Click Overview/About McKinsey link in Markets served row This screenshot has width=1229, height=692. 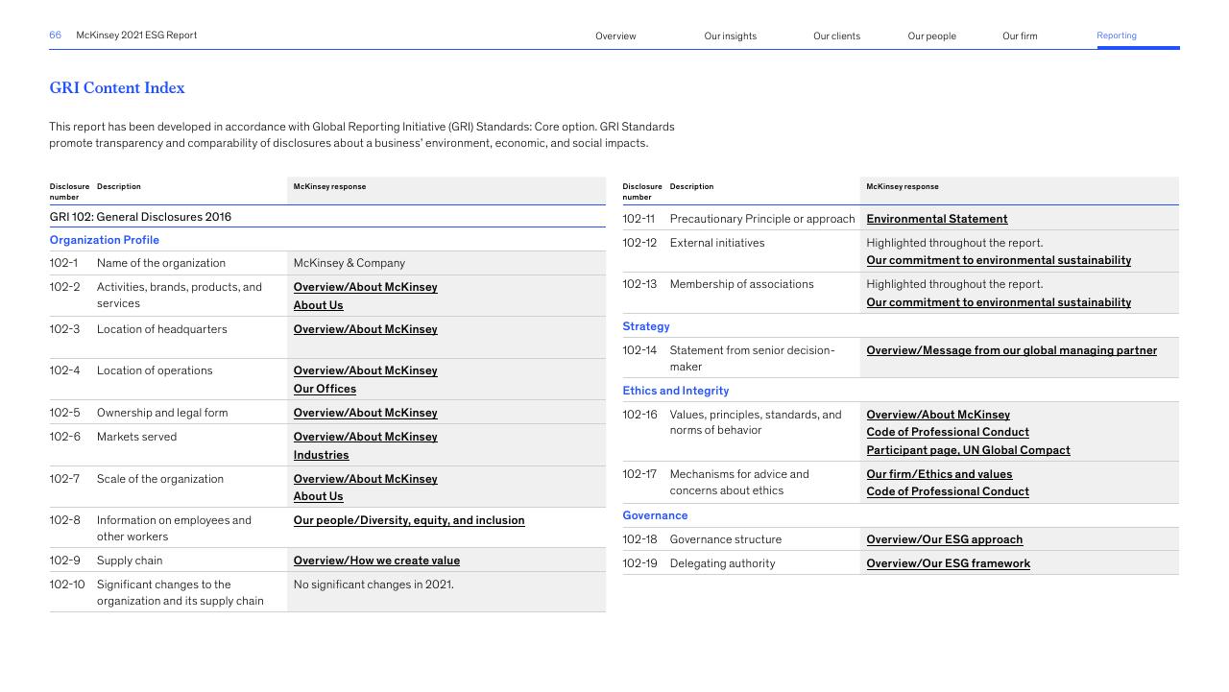coord(365,437)
